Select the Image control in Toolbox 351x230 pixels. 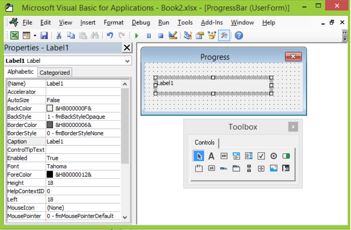coord(273,168)
